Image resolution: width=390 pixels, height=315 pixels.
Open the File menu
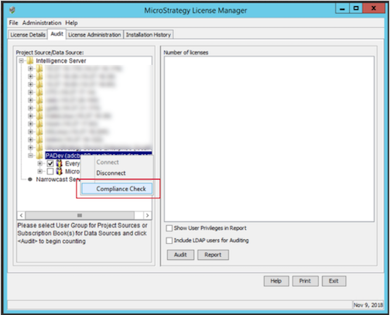[13, 22]
